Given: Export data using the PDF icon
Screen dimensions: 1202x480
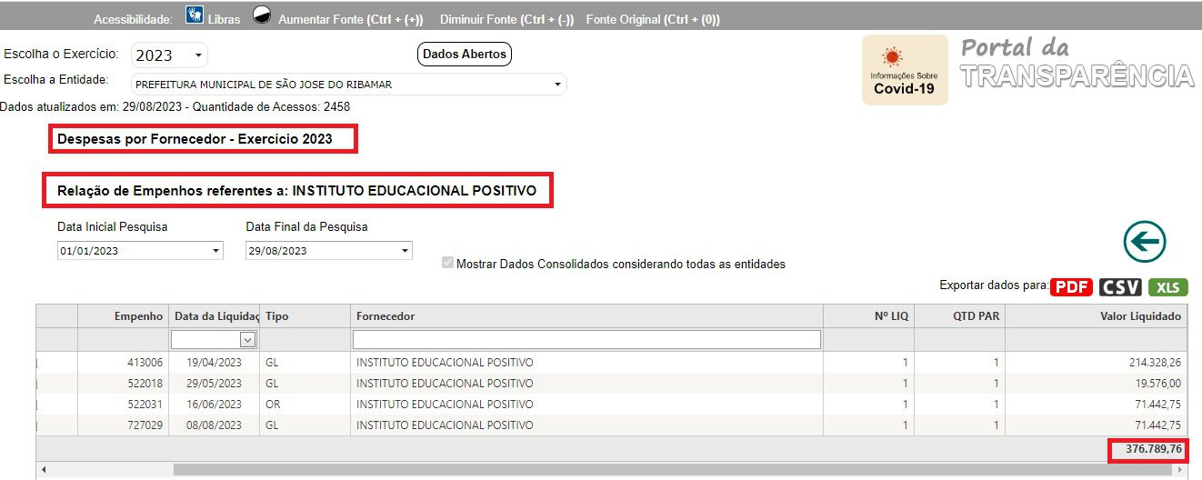Looking at the screenshot, I should pyautogui.click(x=1071, y=287).
